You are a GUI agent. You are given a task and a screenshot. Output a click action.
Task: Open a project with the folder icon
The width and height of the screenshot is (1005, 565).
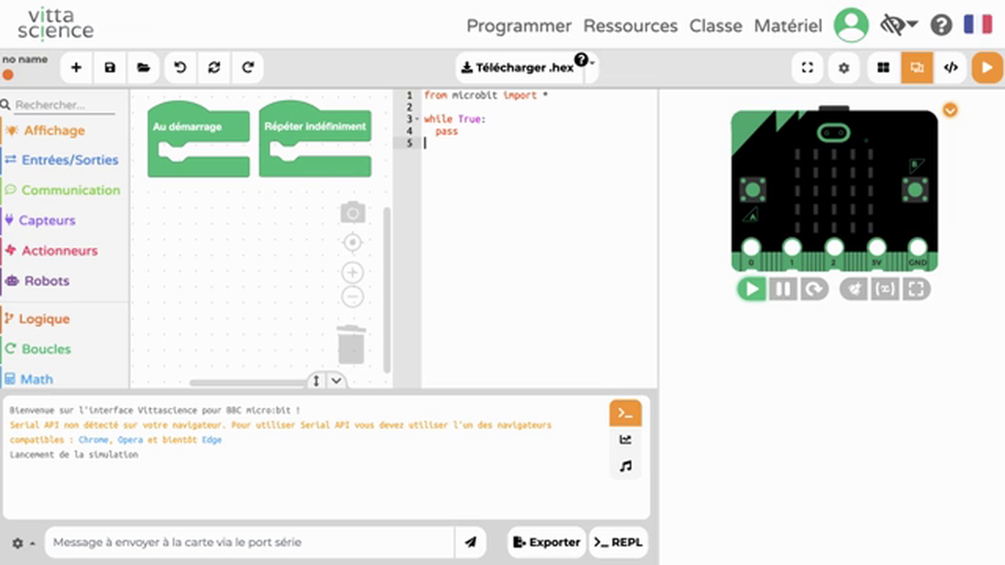pyautogui.click(x=144, y=67)
